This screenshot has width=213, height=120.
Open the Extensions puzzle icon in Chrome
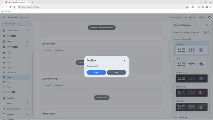click(193, 7)
